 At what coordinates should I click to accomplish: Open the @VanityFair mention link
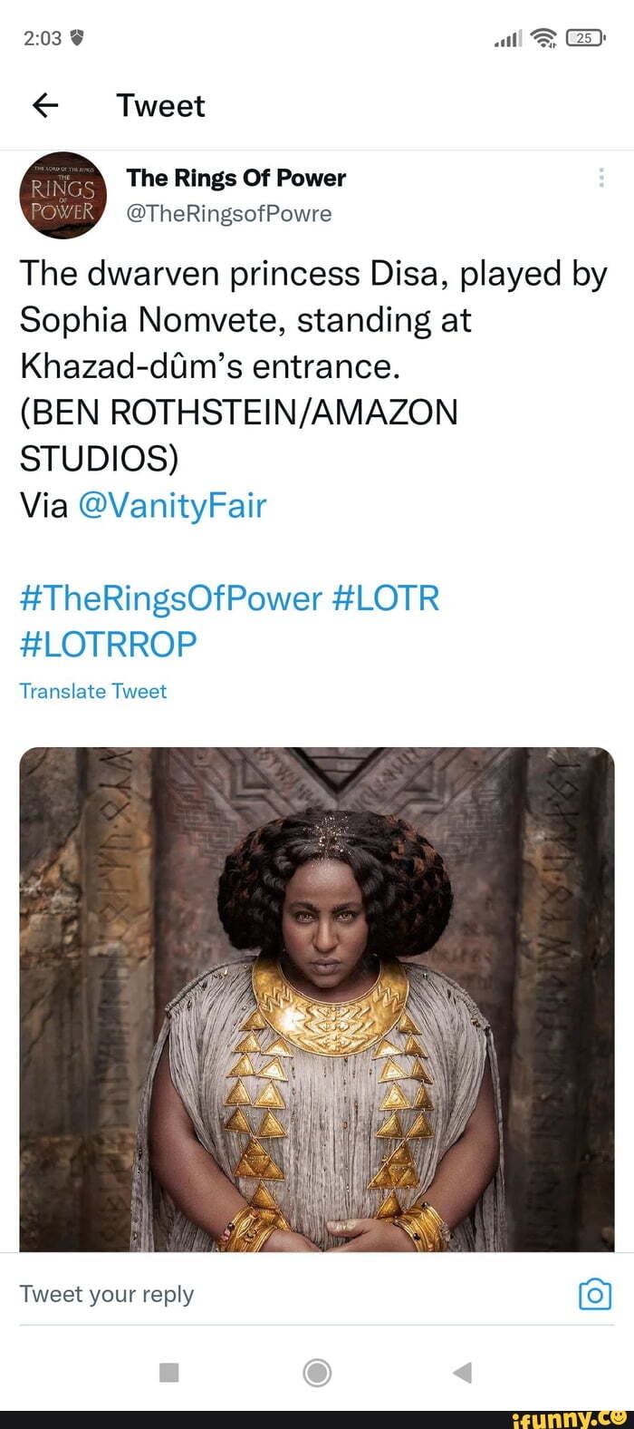click(x=172, y=505)
